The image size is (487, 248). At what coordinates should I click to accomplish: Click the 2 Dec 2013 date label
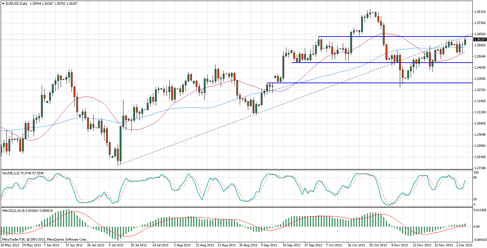[x=464, y=245]
